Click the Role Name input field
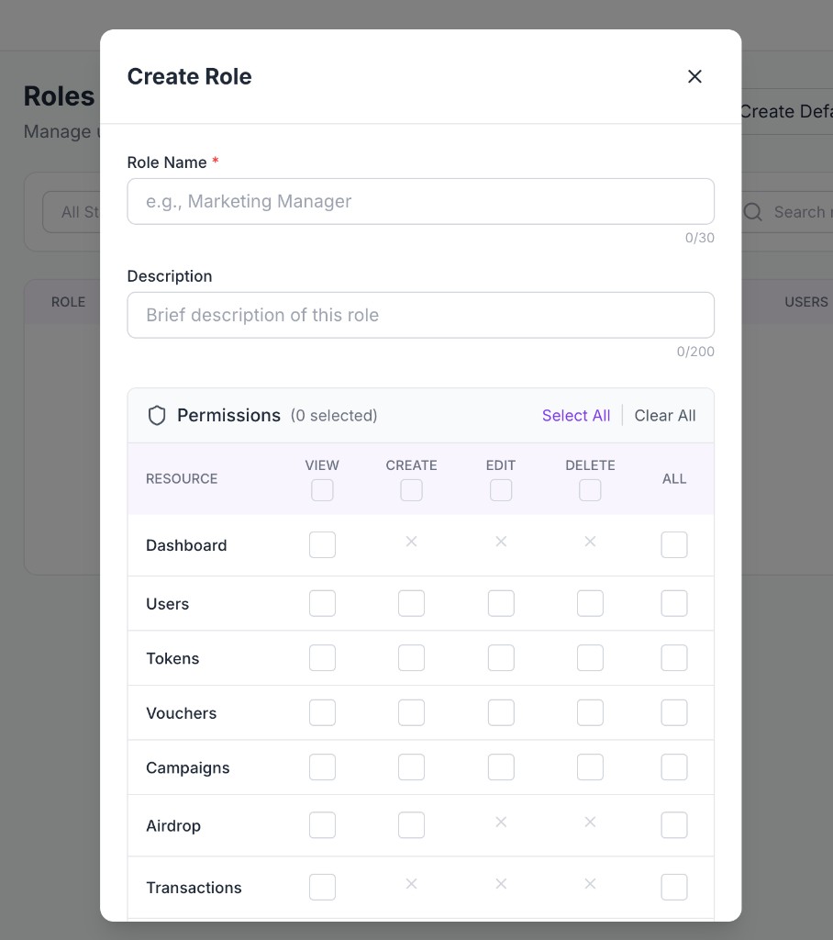This screenshot has height=940, width=833. click(x=420, y=201)
